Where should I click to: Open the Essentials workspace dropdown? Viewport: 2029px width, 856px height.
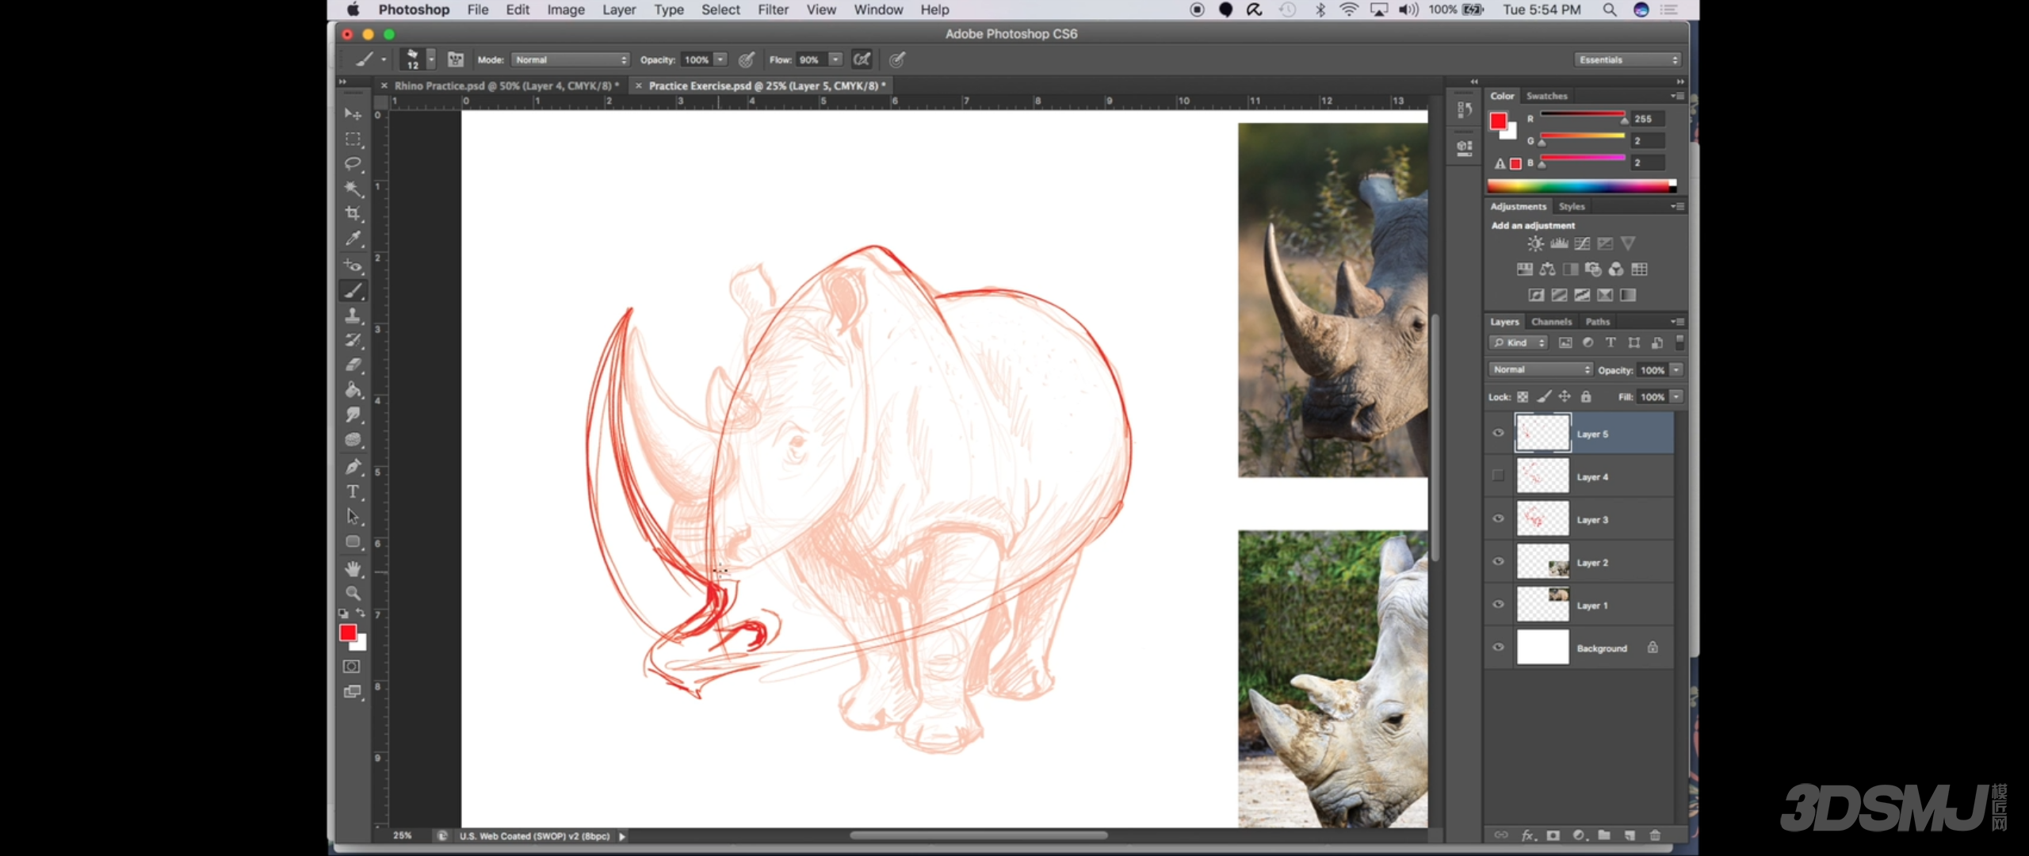[1628, 59]
